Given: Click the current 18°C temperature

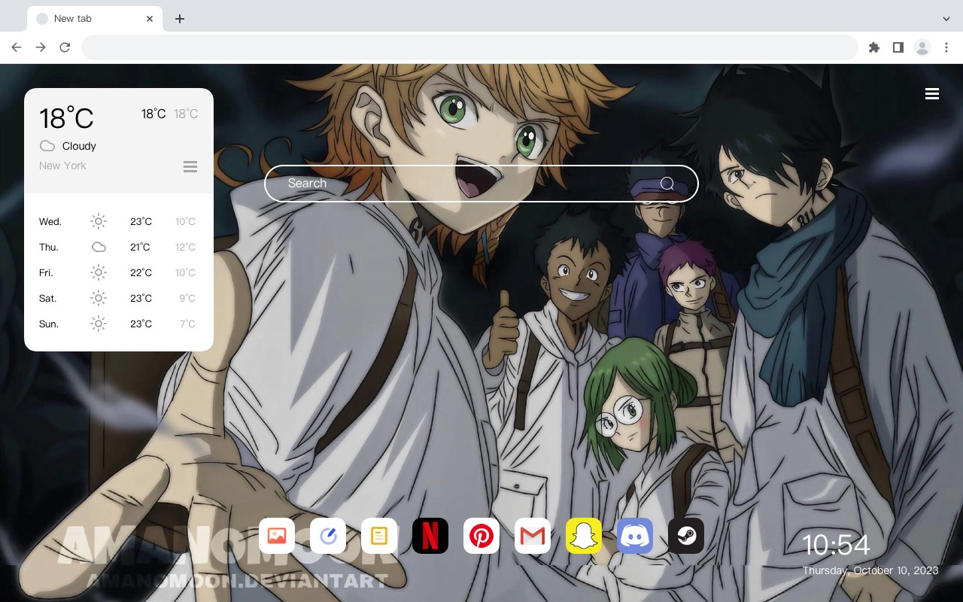Looking at the screenshot, I should click(66, 118).
